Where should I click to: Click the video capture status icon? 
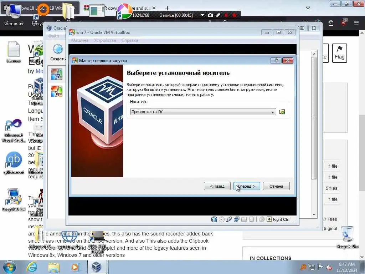pos(251,219)
